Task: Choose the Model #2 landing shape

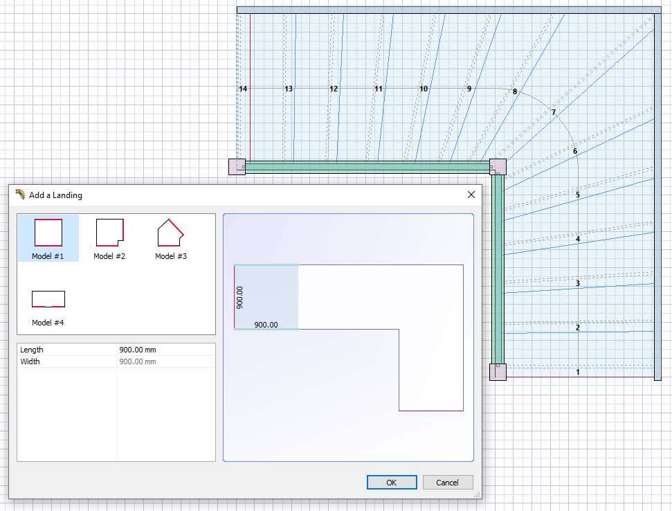Action: point(110,238)
